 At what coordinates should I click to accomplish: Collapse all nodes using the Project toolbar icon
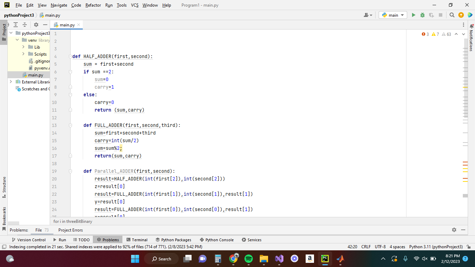[x=24, y=25]
